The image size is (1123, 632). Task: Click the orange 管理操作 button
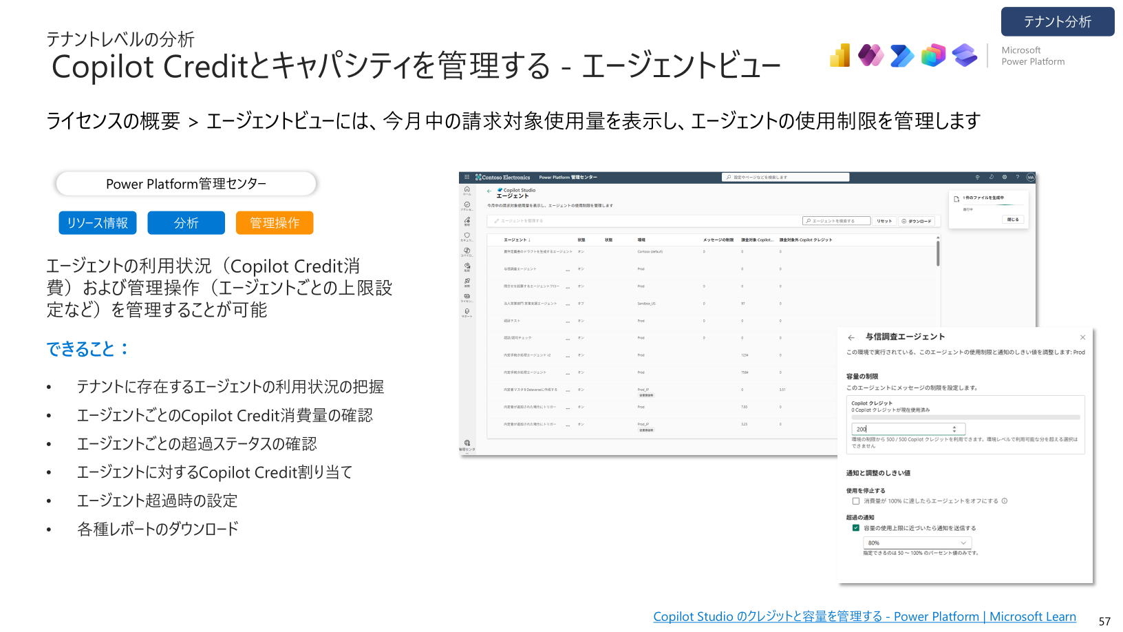coord(275,223)
